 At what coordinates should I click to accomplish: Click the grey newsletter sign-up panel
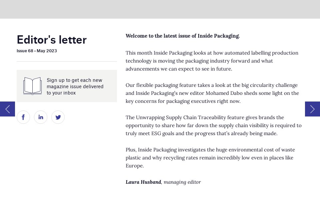click(x=67, y=86)
